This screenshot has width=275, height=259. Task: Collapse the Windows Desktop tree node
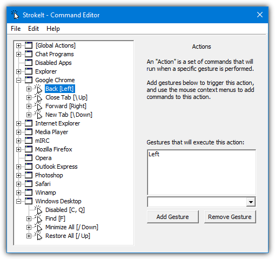point(18,201)
